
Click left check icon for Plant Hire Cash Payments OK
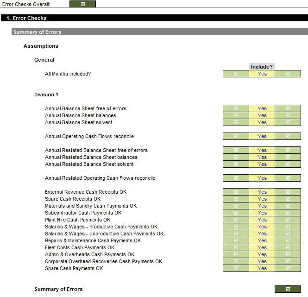(x=236, y=220)
